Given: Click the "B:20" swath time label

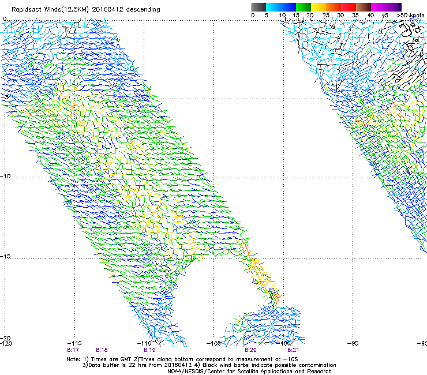Looking at the screenshot, I should click(x=250, y=350).
